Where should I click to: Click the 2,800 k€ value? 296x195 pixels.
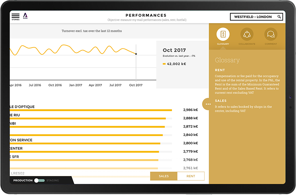190,143
